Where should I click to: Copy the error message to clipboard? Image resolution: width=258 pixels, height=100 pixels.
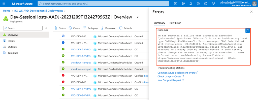(x=248, y=30)
